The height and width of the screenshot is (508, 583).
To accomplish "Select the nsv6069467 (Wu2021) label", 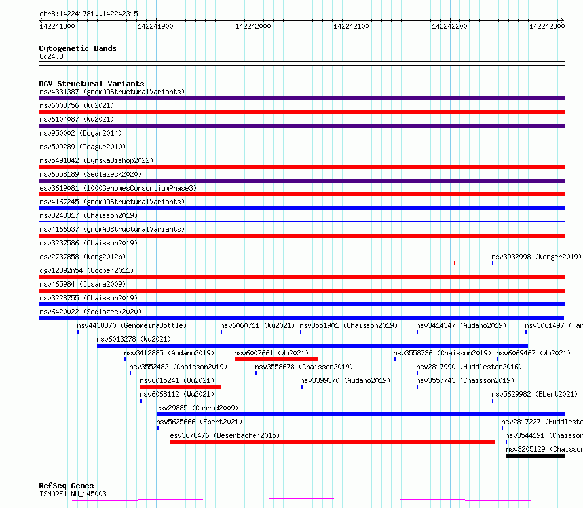I will [x=533, y=353].
